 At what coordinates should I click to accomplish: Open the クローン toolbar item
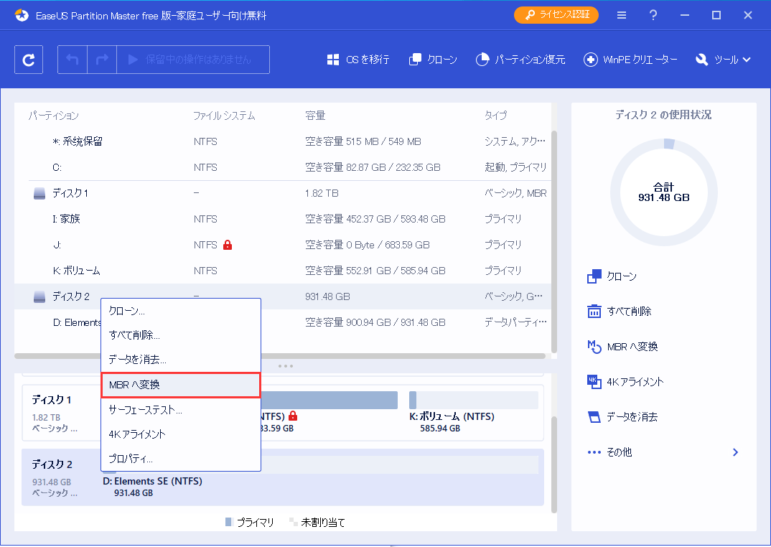click(433, 60)
